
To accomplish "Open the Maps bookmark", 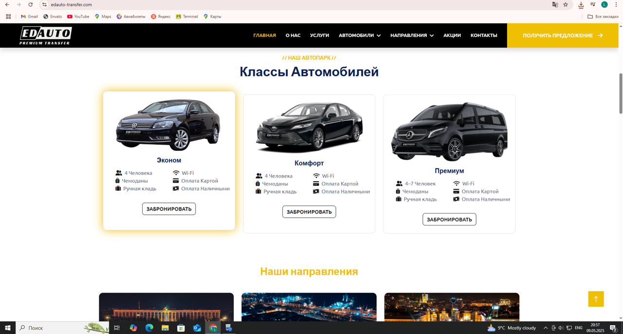I will 103,17.
